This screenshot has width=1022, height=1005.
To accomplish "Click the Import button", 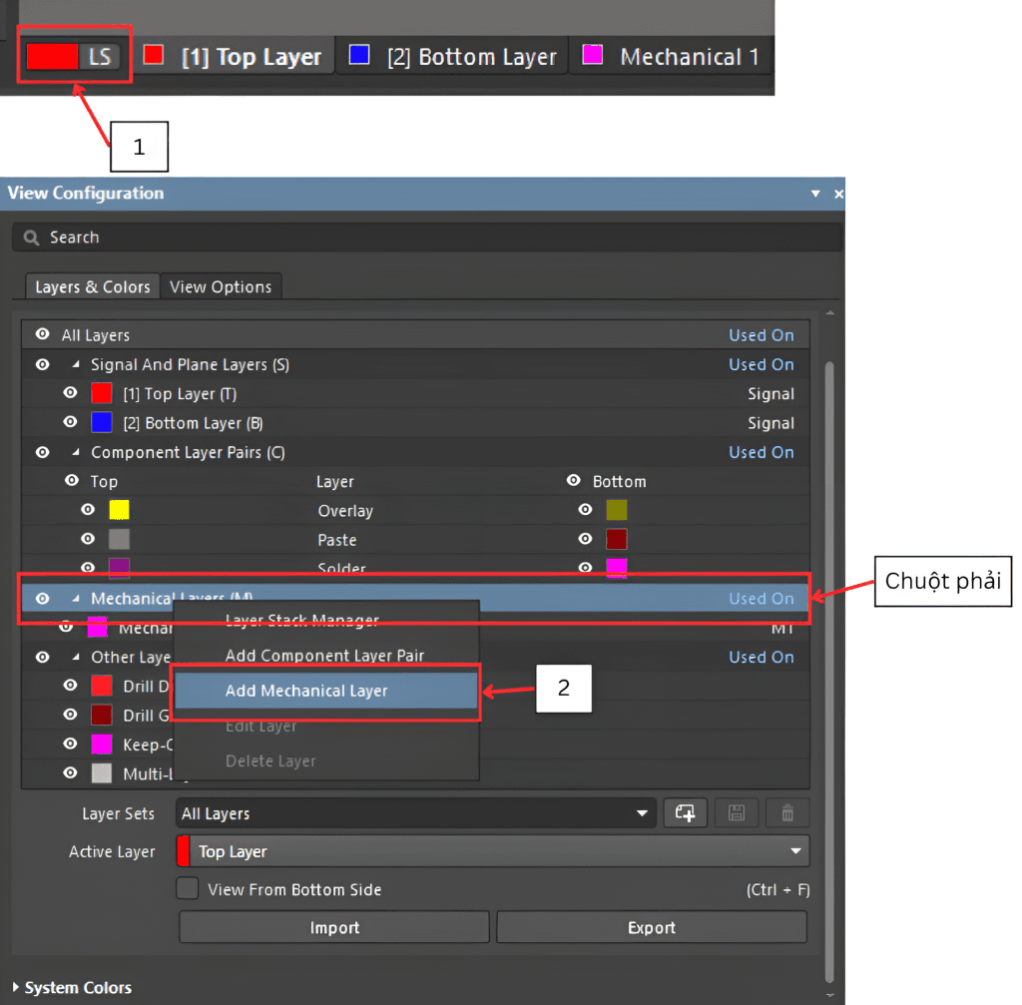I will click(334, 927).
